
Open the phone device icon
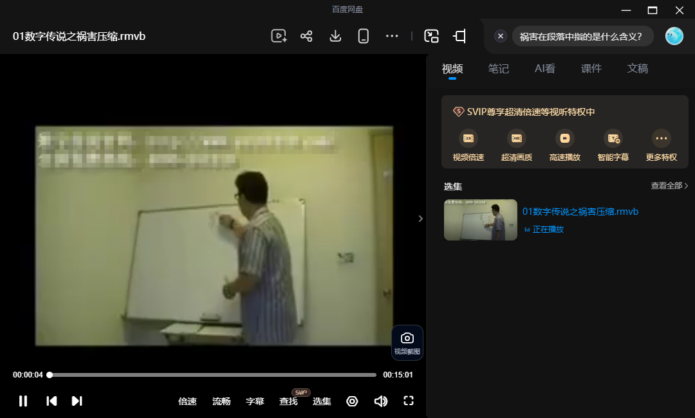pyautogui.click(x=364, y=36)
